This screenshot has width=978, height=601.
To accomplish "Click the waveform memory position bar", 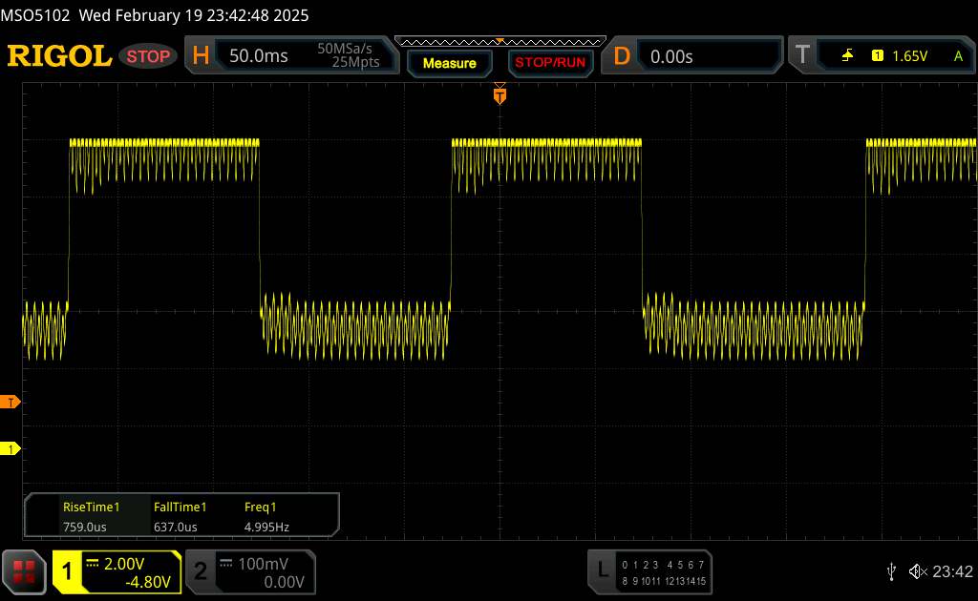I will (x=500, y=42).
